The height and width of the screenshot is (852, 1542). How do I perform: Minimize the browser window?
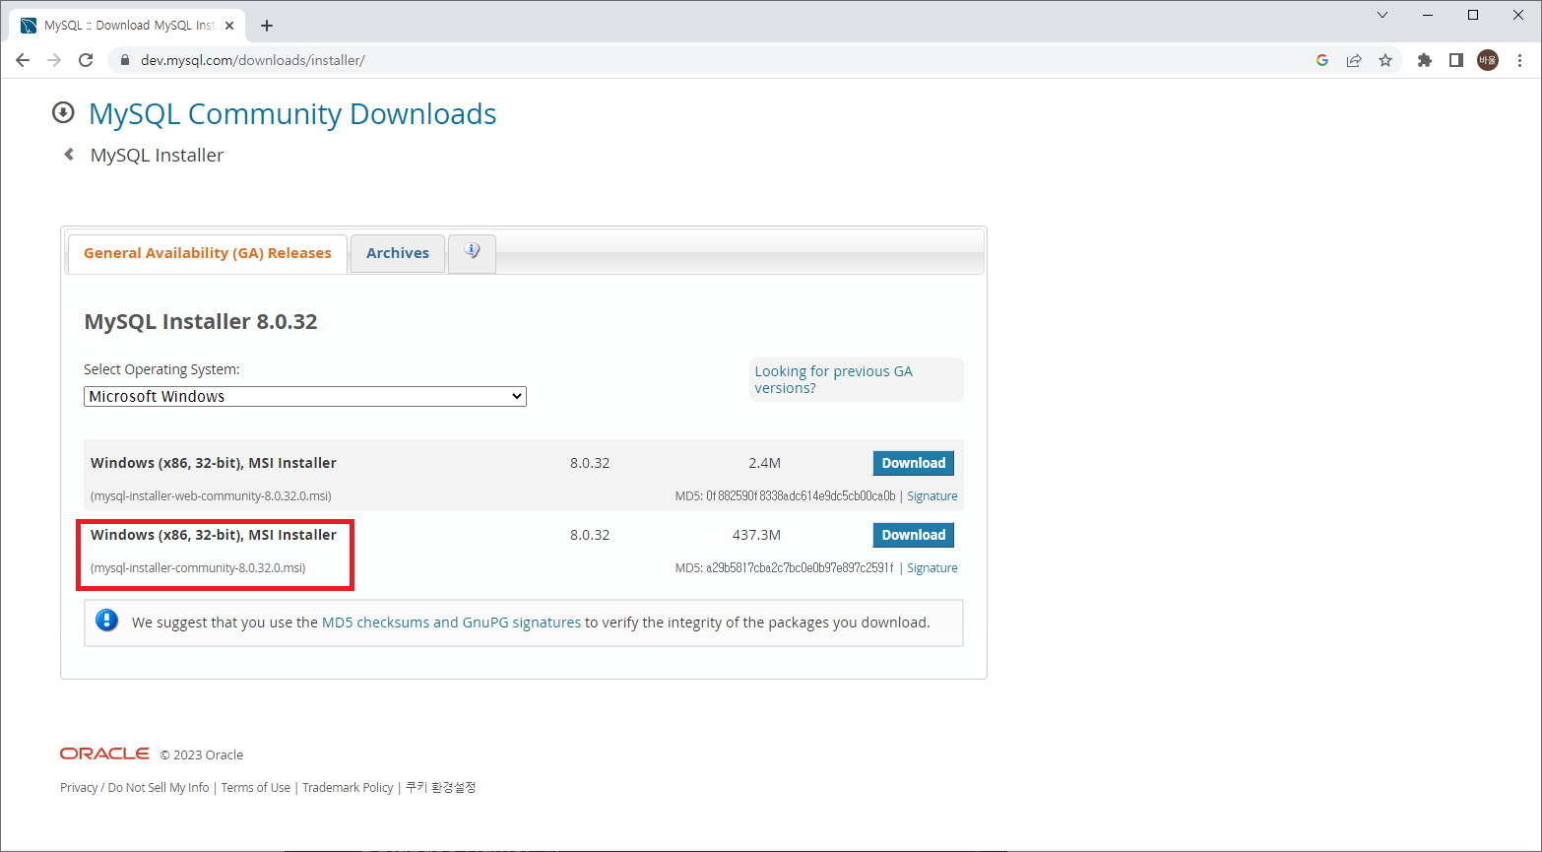pos(1428,15)
